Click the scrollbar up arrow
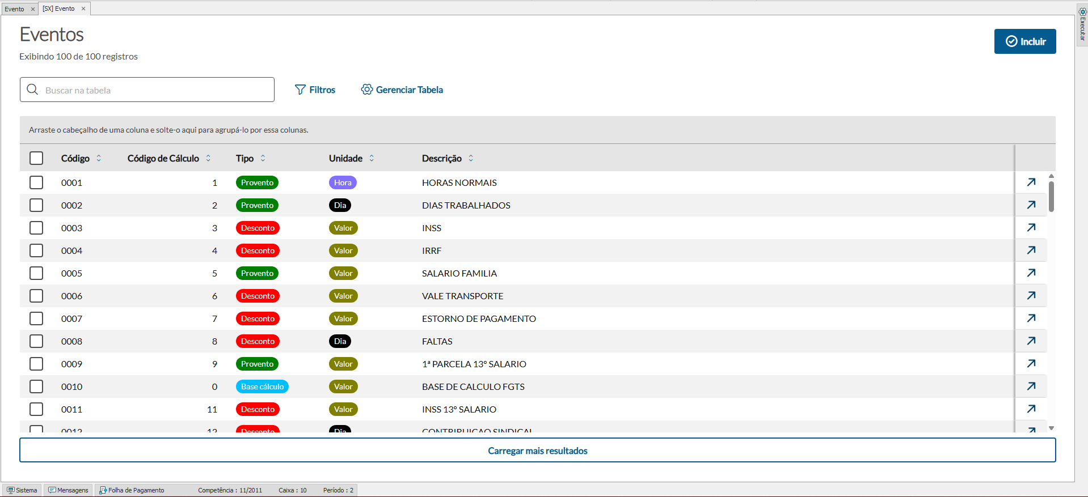The width and height of the screenshot is (1088, 497). pyautogui.click(x=1051, y=176)
